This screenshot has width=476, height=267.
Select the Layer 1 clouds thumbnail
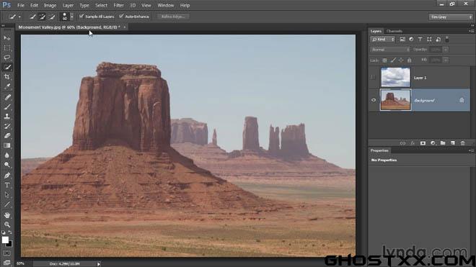395,77
